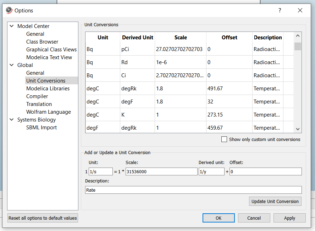Close the Options dialog
The image size is (315, 231).
(300, 10)
